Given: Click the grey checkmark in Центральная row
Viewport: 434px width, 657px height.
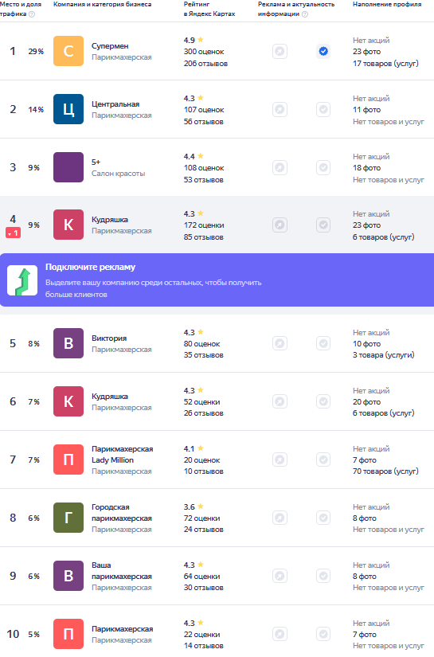Looking at the screenshot, I should point(323,110).
